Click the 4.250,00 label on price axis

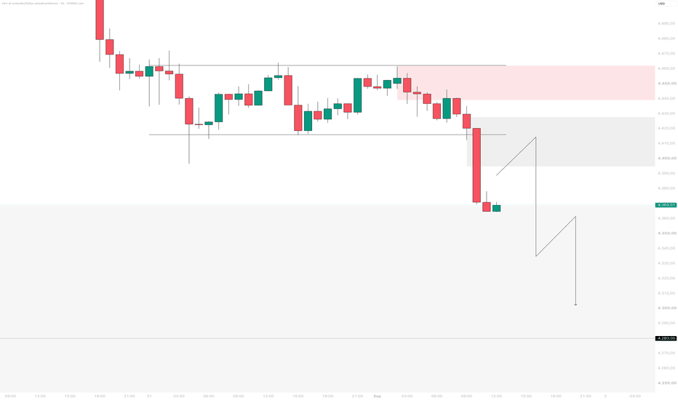click(666, 383)
